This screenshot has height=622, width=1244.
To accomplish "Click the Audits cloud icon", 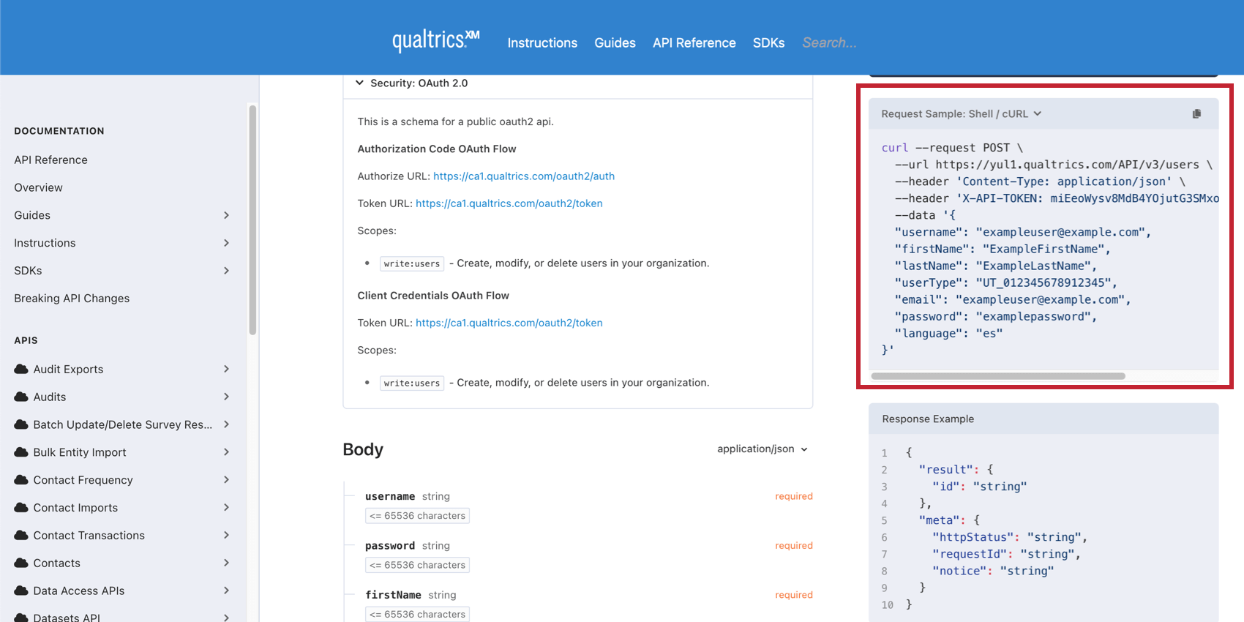I will (x=21, y=397).
